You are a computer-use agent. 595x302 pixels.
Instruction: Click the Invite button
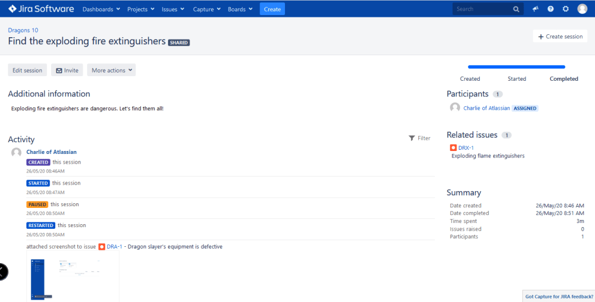[67, 70]
